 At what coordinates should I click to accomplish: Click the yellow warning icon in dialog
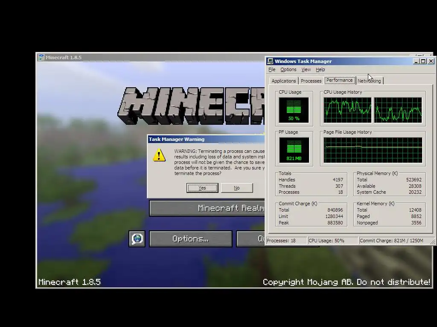click(x=159, y=155)
